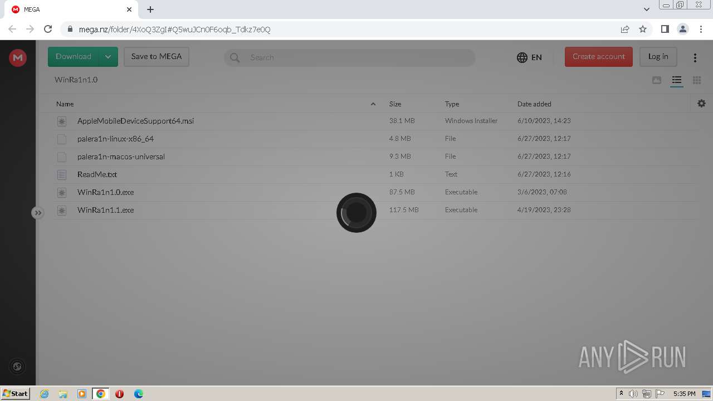Open the tab search dropdown arrow
Image resolution: width=713 pixels, height=401 pixels.
647,9
